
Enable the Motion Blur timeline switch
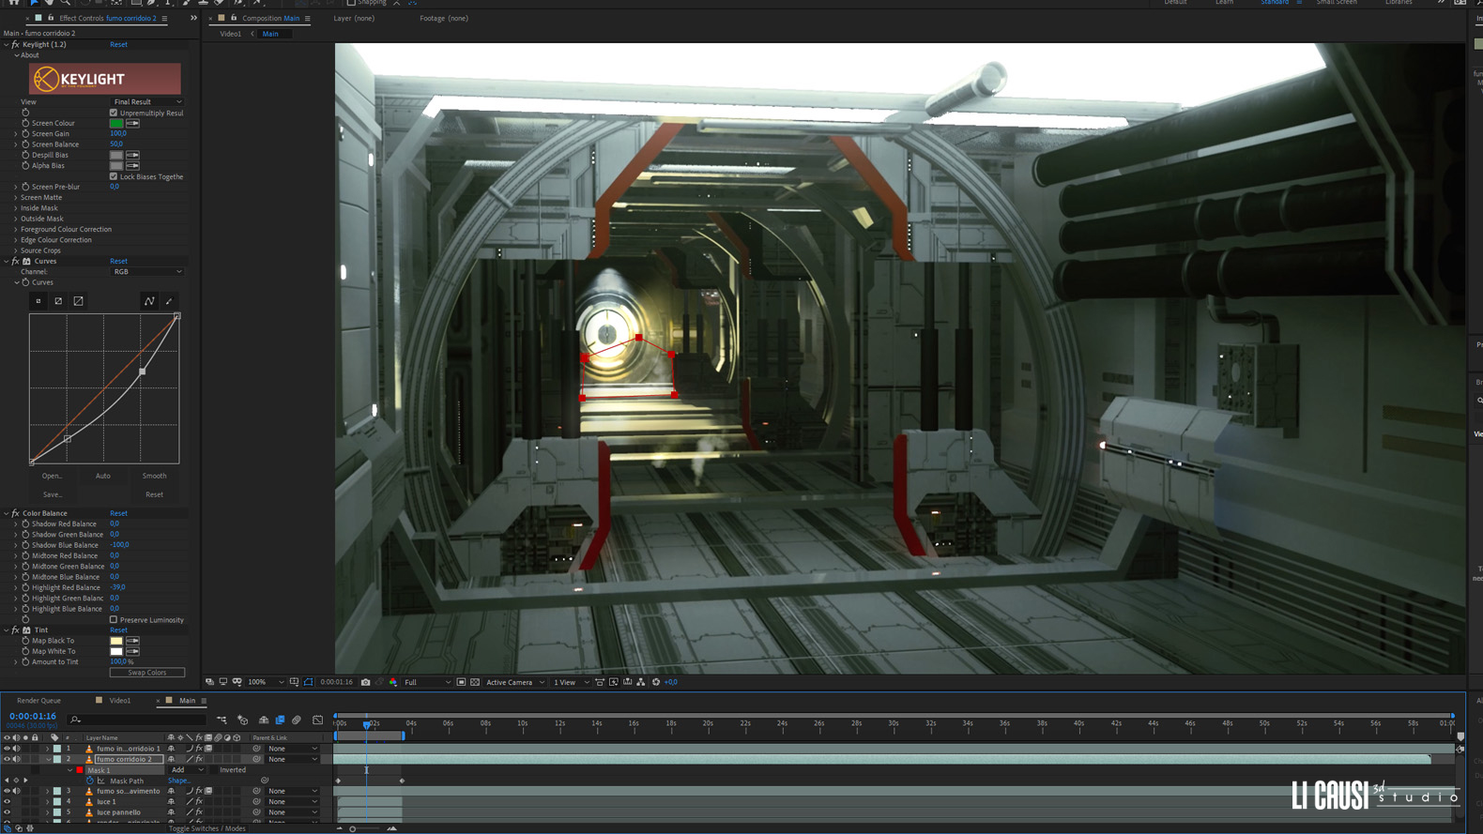[297, 720]
